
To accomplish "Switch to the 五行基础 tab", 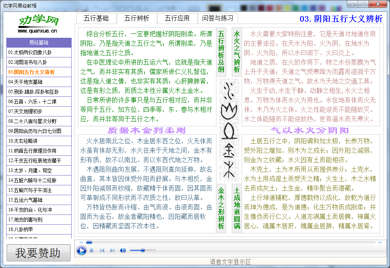I will 96,18.
